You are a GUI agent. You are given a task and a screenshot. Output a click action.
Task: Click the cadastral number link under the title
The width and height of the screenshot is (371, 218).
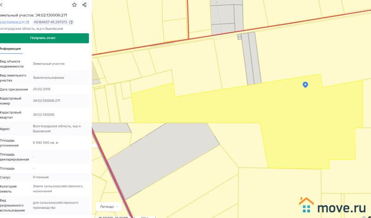(x=12, y=22)
